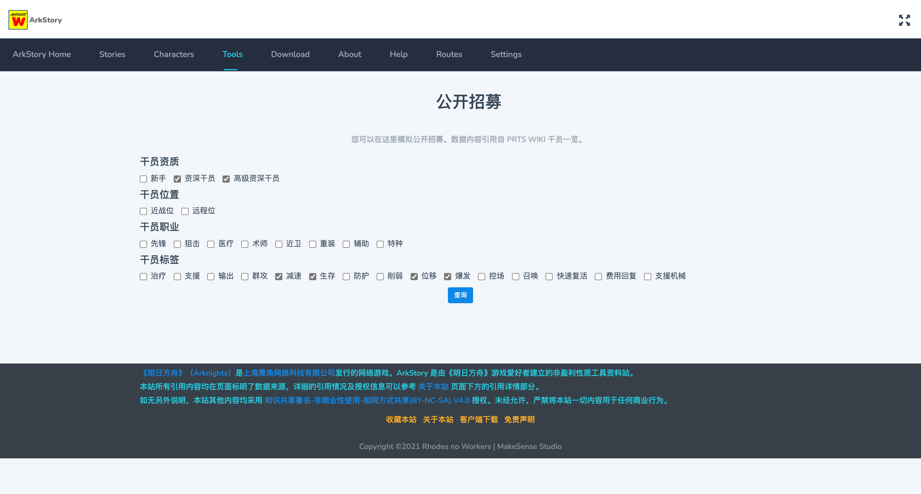Enable the 近战位 position checkbox

pyautogui.click(x=143, y=212)
